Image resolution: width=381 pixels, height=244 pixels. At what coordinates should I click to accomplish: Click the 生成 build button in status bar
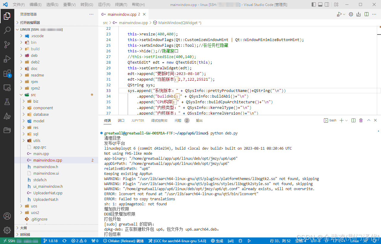coord(217,241)
